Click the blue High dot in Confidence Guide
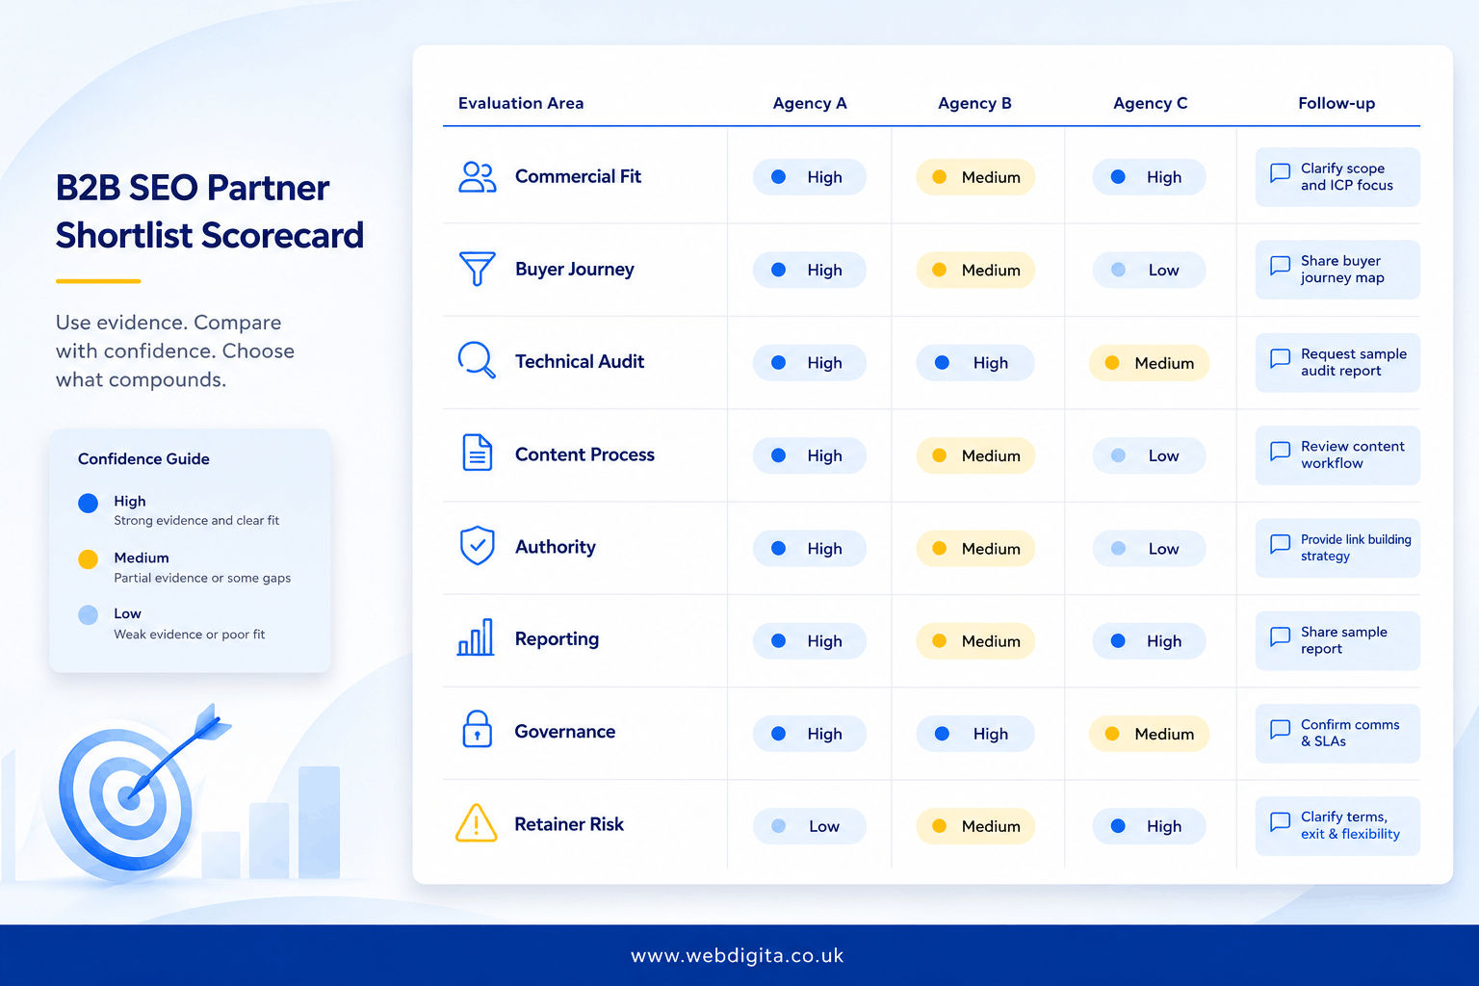The image size is (1479, 986). click(x=88, y=503)
